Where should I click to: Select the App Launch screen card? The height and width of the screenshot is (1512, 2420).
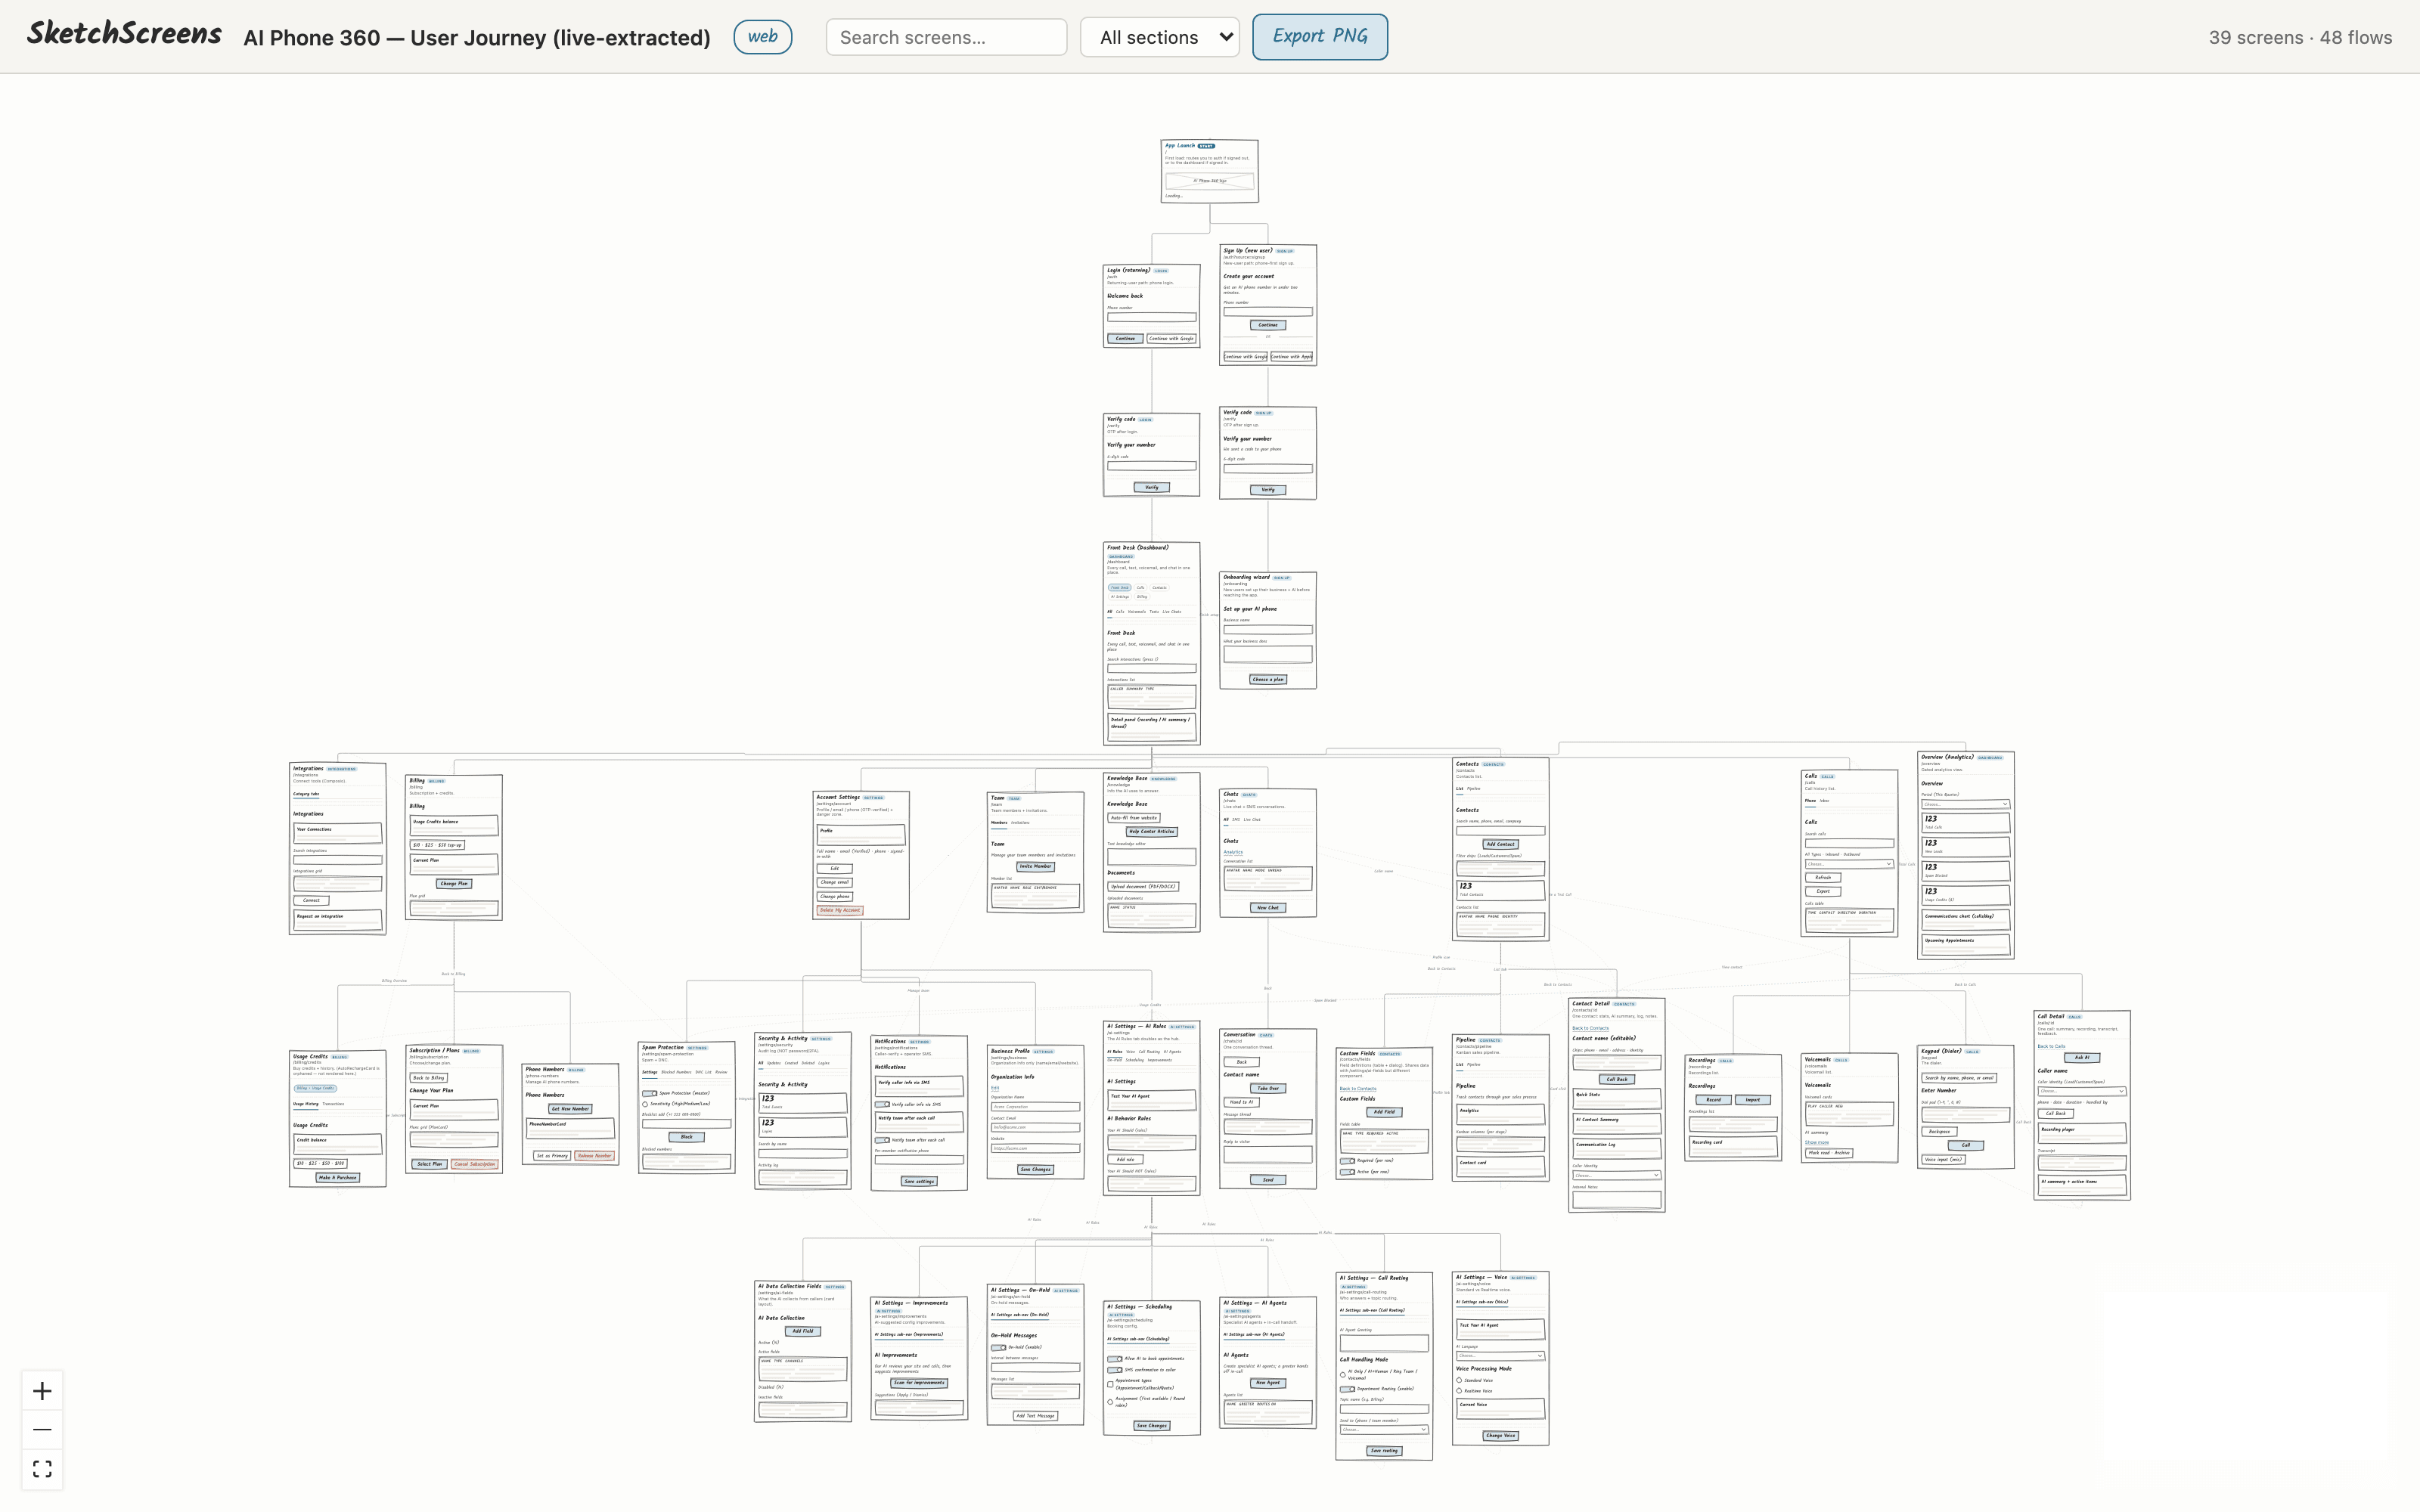coord(1209,171)
